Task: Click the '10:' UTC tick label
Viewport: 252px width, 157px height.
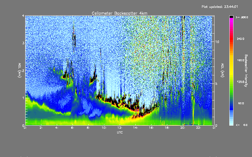Action: click(x=104, y=128)
